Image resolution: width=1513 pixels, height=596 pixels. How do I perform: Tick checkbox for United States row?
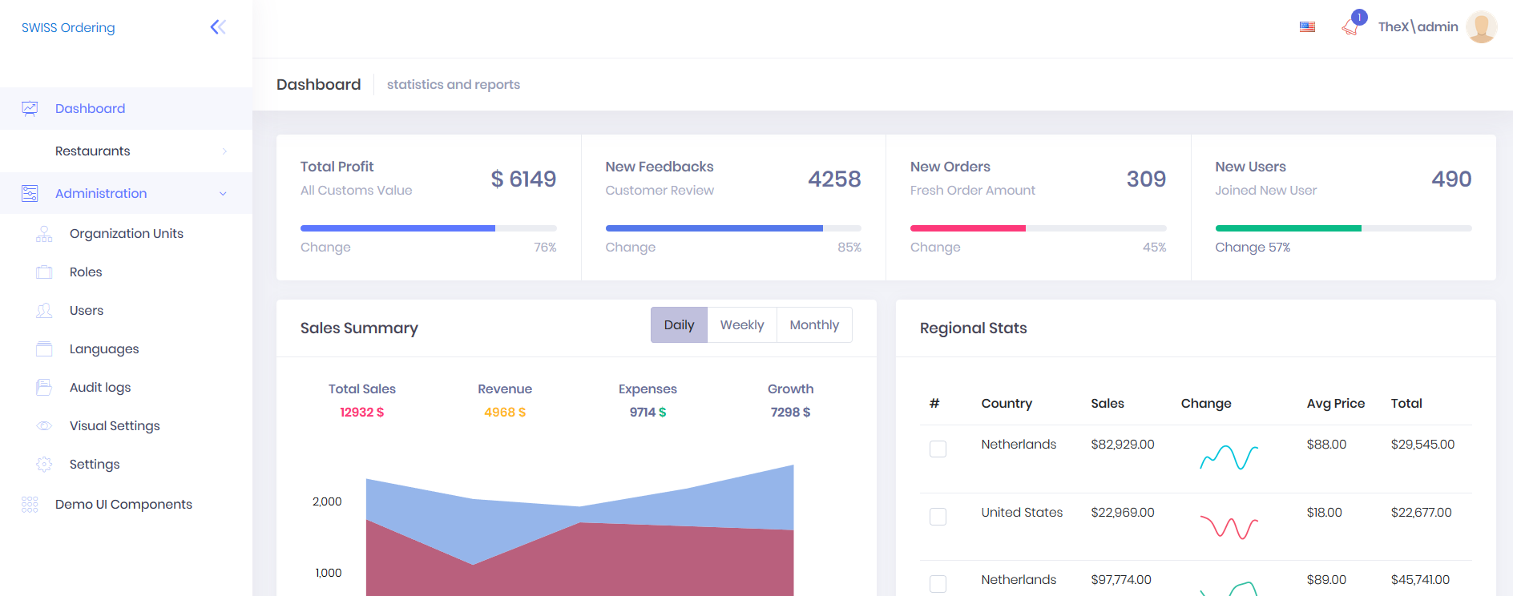938,517
